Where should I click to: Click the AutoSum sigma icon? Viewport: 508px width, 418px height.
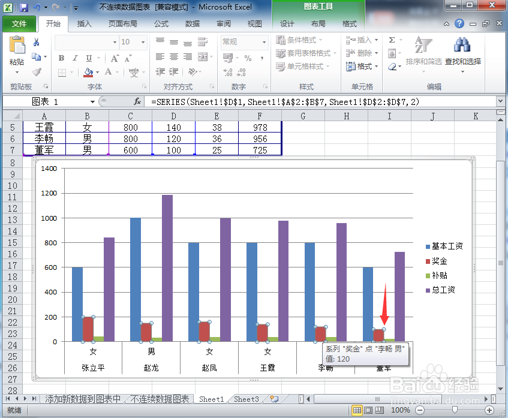(x=392, y=40)
